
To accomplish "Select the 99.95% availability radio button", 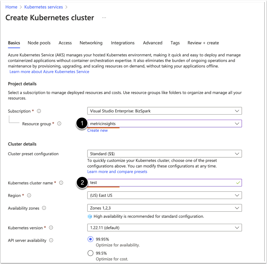I will (90, 239).
